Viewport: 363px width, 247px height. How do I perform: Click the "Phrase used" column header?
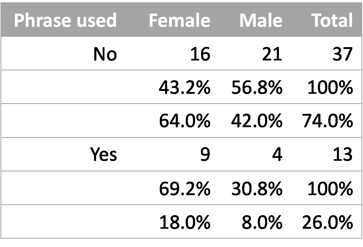pos(65,20)
